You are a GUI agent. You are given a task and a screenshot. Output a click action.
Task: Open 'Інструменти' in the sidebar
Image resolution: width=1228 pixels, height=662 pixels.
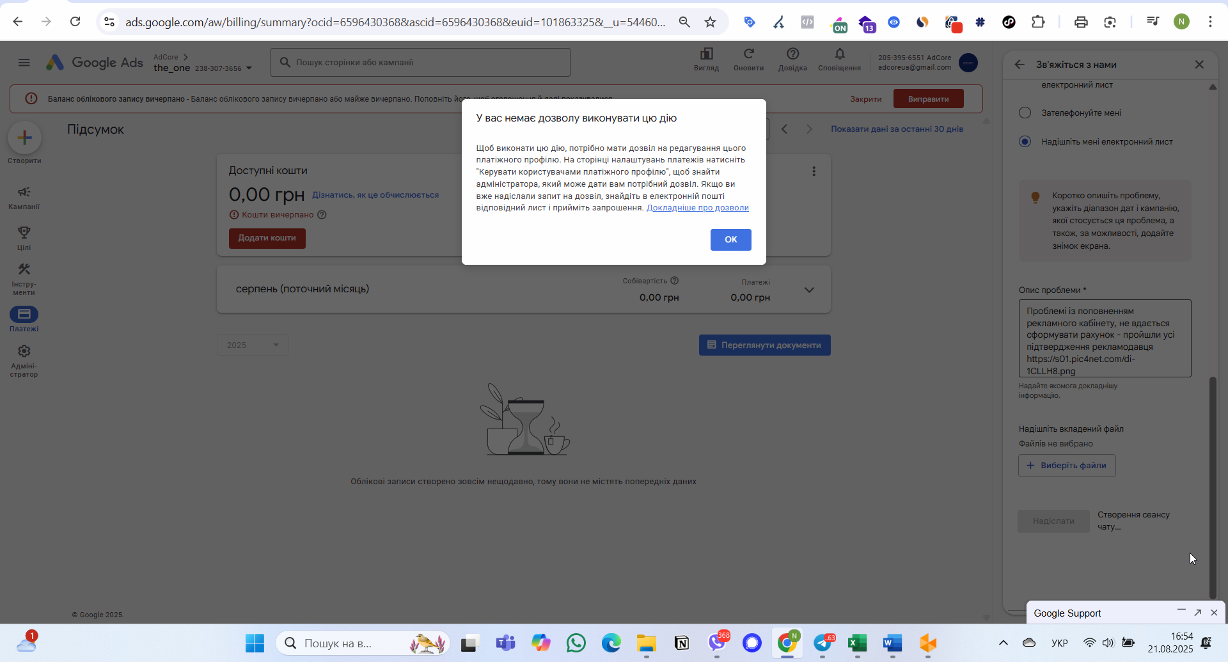tap(24, 279)
